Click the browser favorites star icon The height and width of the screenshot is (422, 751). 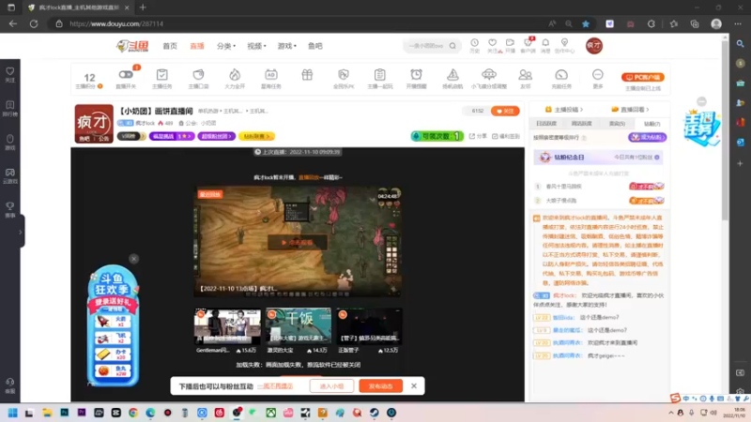[x=585, y=23]
